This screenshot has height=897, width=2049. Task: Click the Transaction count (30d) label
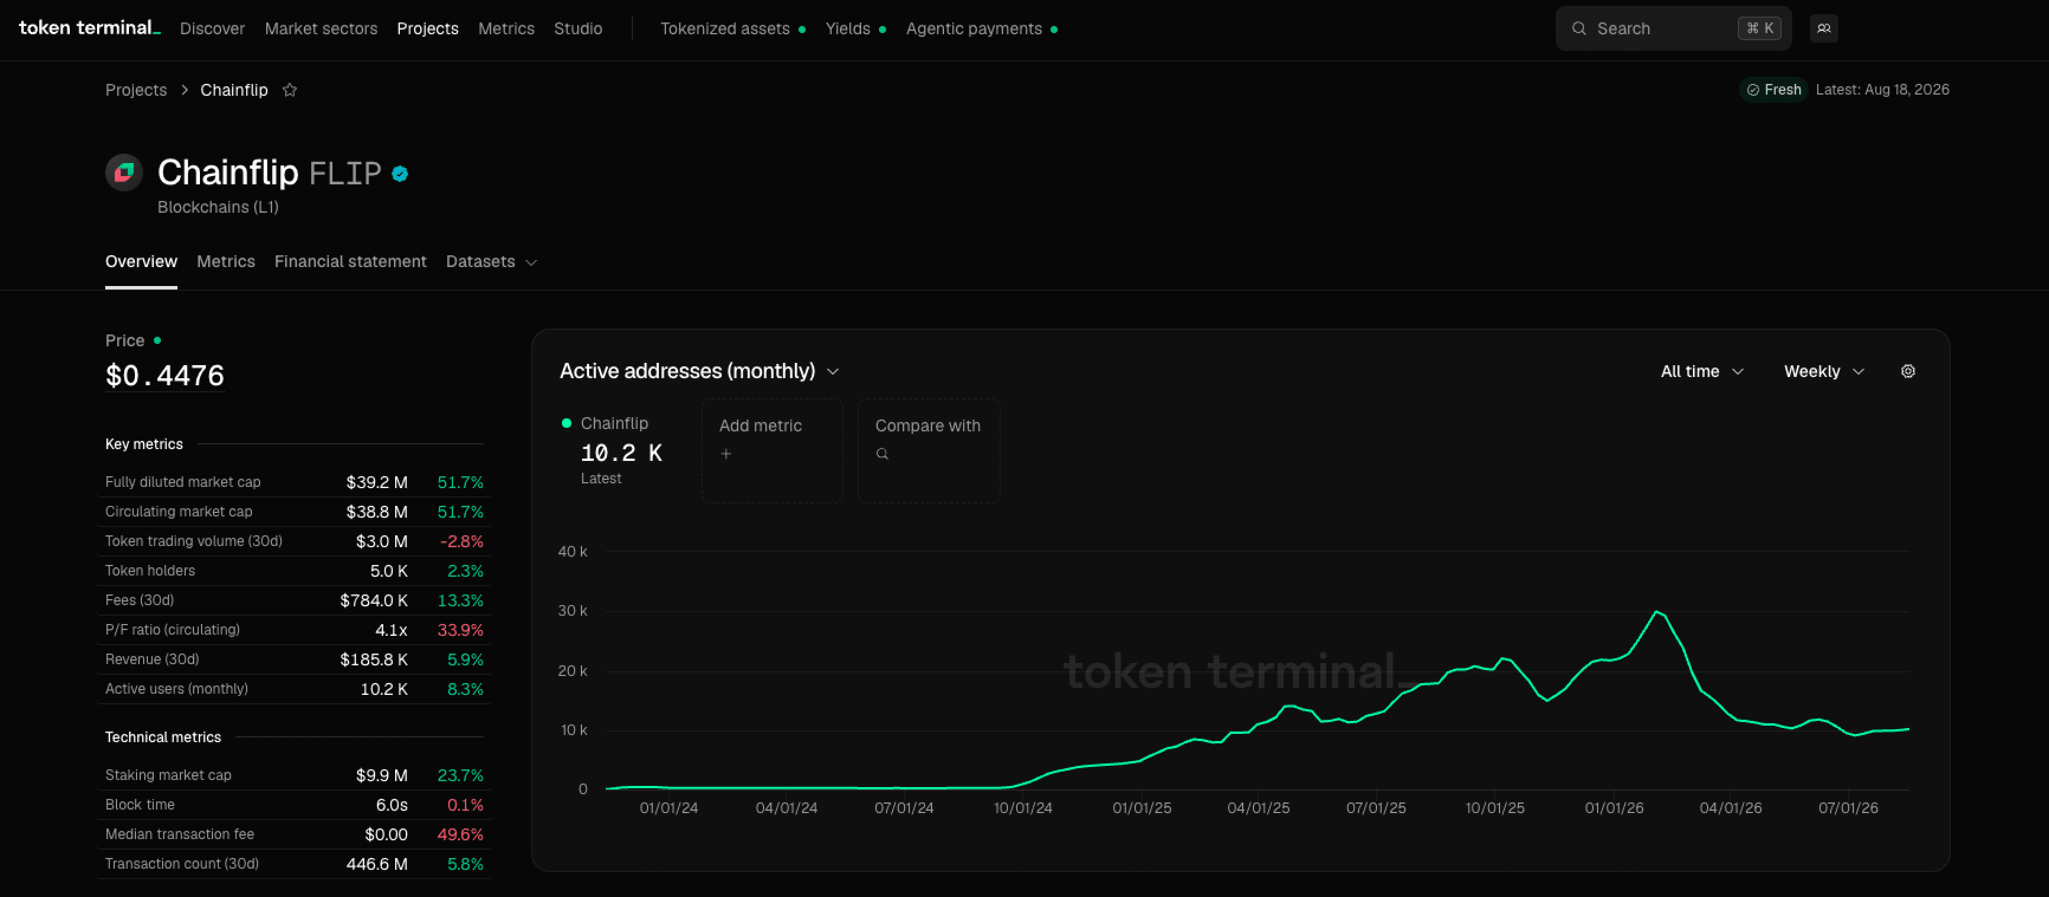coord(182,863)
